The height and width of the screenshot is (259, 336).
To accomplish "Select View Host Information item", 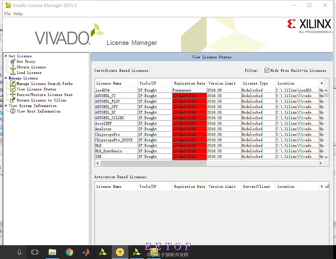I will click(39, 111).
